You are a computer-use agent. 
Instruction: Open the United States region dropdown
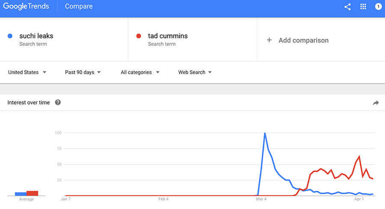point(27,72)
